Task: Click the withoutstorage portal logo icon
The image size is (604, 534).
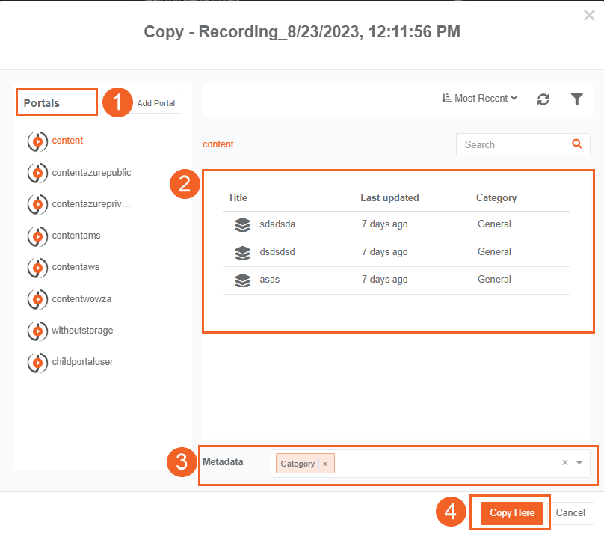Action: point(37,331)
